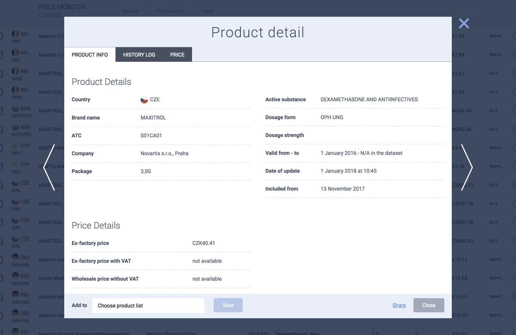Switch to the PRODUCT INFO tab
This screenshot has width=516, height=335.
(90, 55)
